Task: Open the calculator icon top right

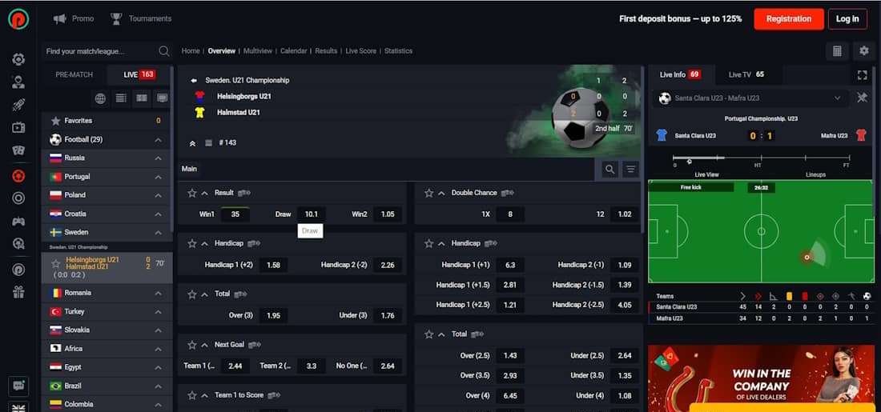Action: 837,51
